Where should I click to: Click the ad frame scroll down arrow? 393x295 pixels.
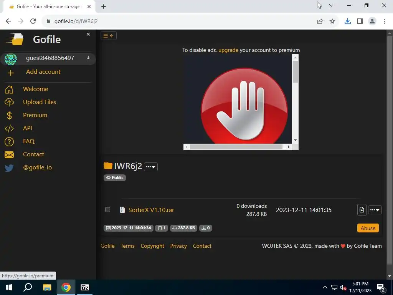295,140
